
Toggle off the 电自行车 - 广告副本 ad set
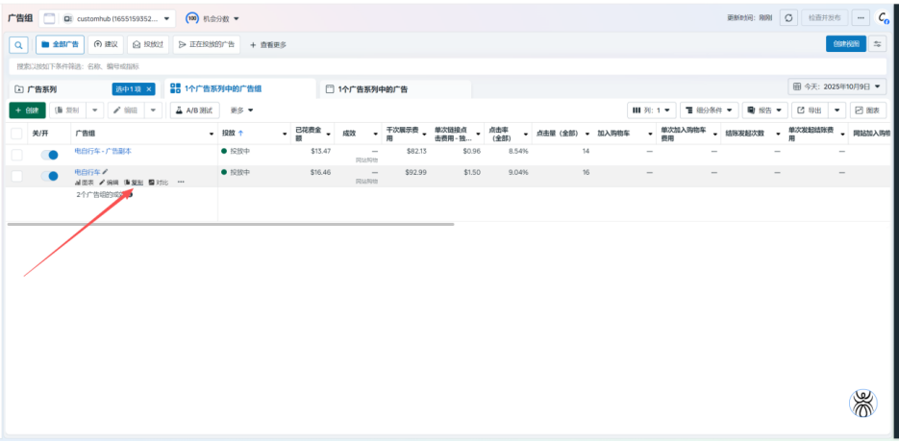[x=48, y=155]
